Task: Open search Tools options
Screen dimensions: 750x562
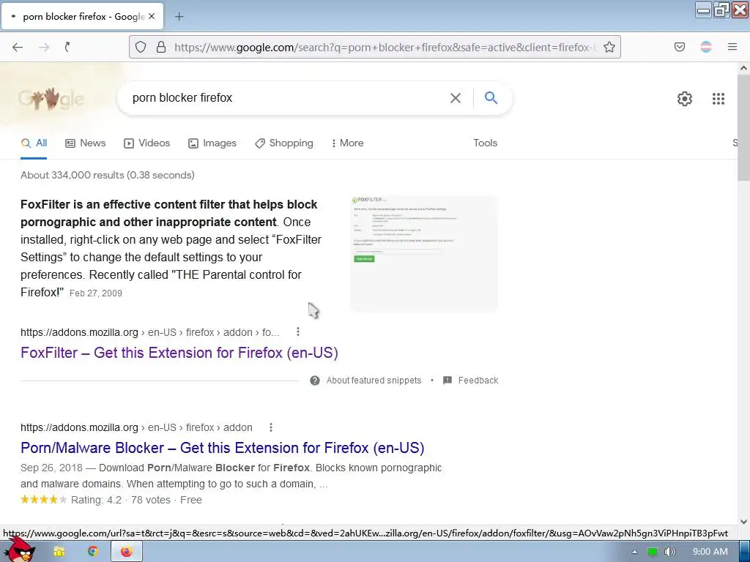Action: click(485, 143)
